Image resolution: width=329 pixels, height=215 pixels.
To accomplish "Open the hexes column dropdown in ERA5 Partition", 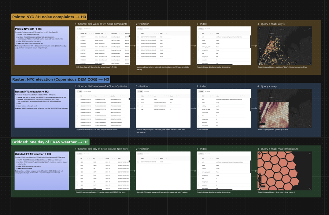I will (x=169, y=158).
